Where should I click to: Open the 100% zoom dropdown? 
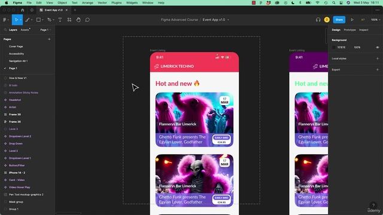click(376, 20)
